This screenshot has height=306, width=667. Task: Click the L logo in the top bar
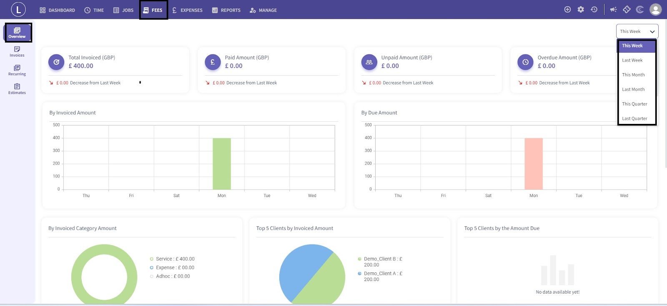tap(18, 10)
